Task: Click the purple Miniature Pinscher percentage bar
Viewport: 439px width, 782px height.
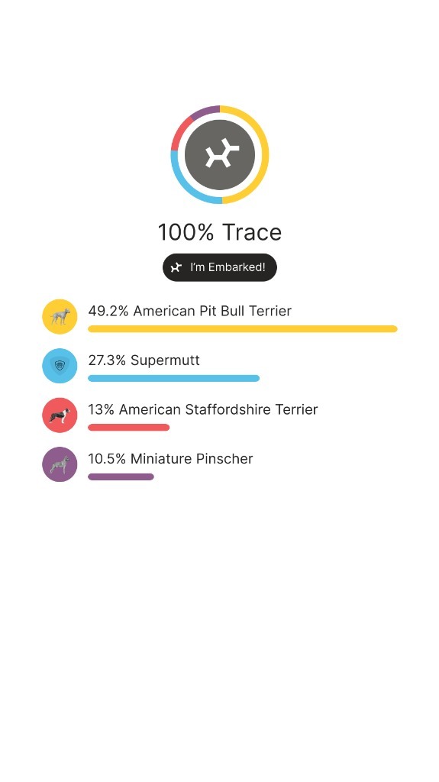Action: pos(121,477)
